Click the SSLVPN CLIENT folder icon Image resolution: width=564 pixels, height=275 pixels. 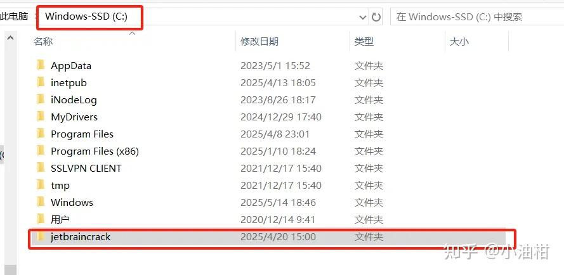pyautogui.click(x=41, y=168)
